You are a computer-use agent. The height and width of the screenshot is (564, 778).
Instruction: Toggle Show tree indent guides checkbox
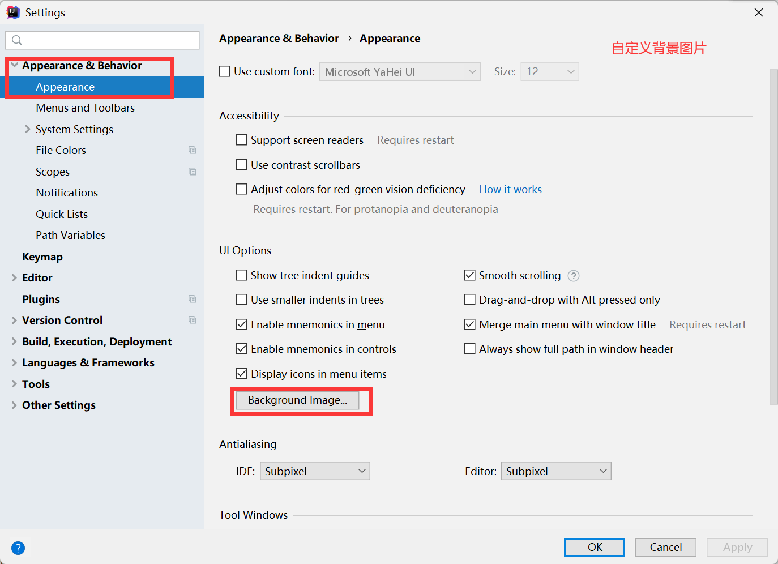tap(242, 275)
